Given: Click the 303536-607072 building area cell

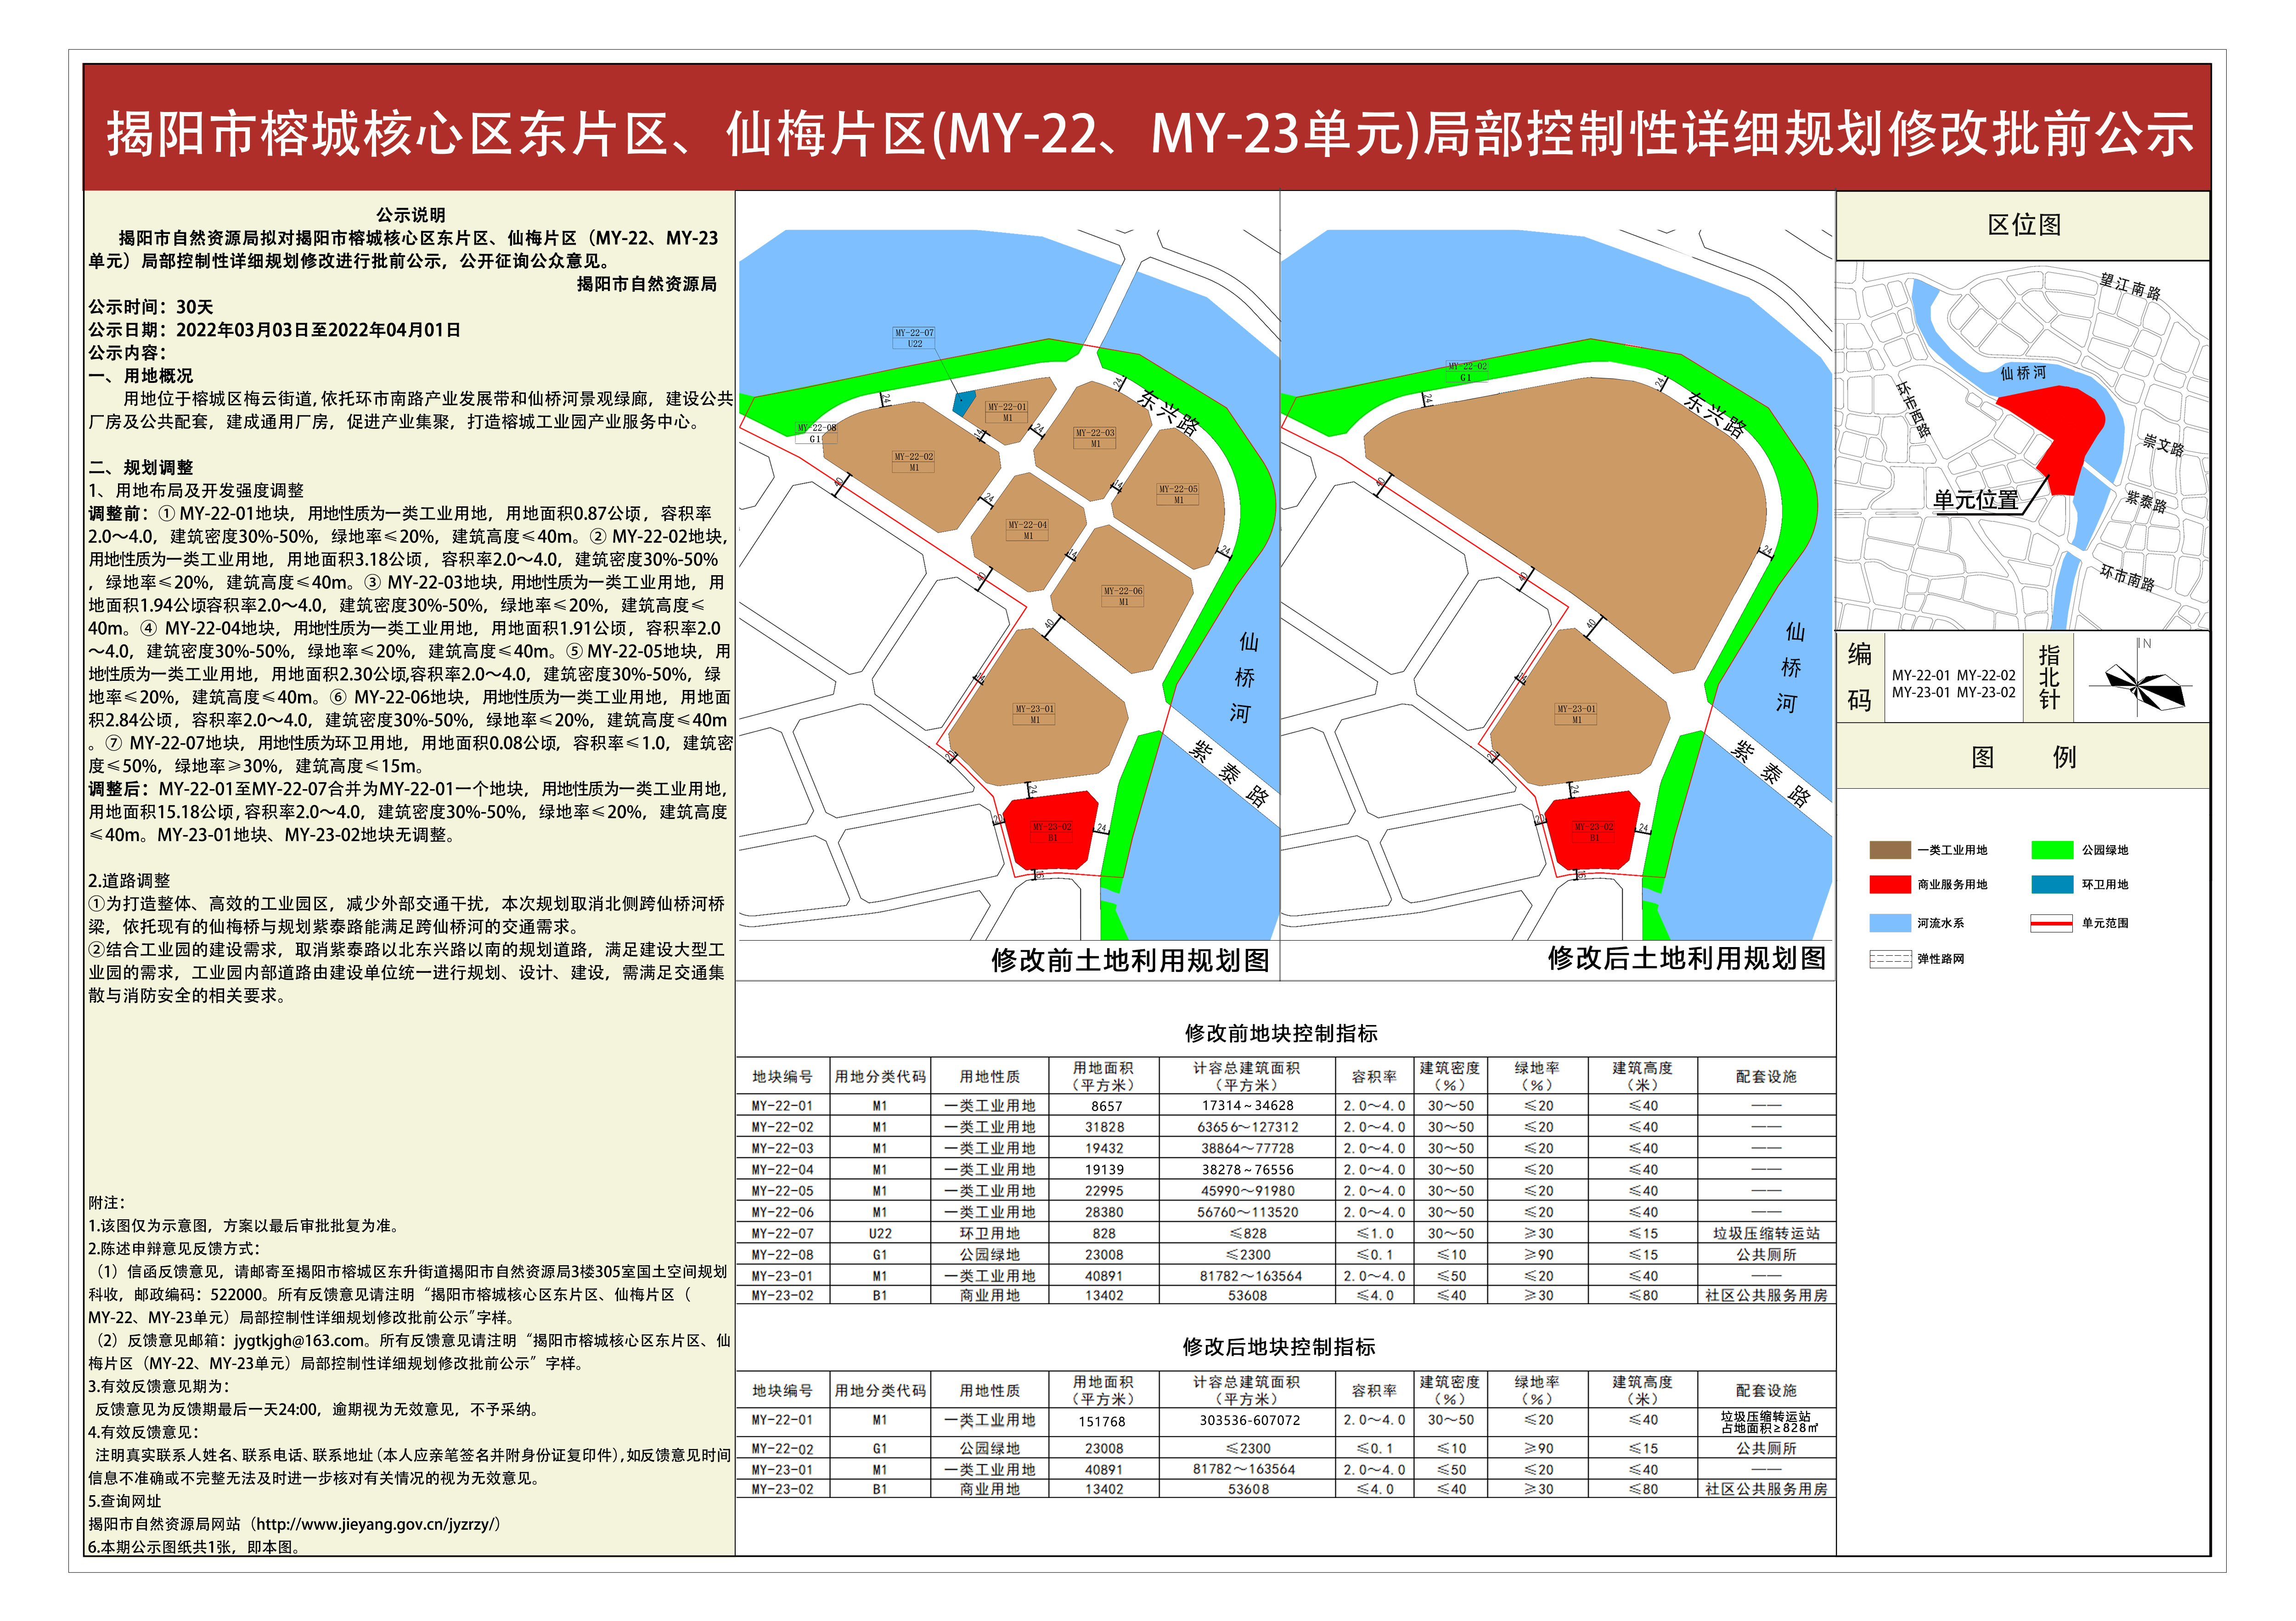Looking at the screenshot, I should pyautogui.click(x=1249, y=1420).
